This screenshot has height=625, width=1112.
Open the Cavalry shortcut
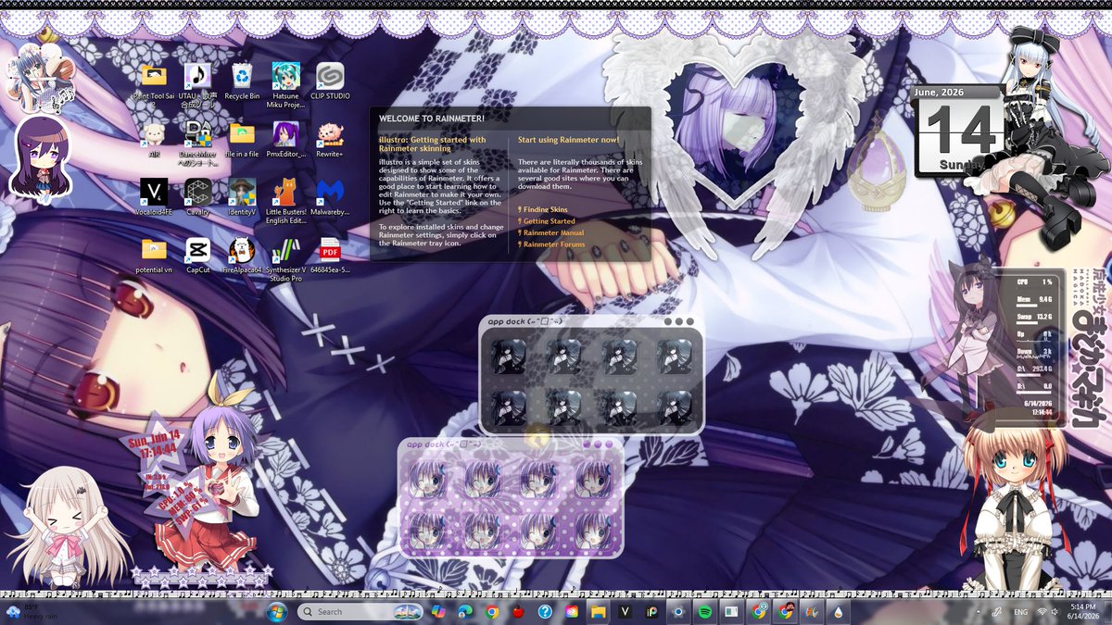click(x=197, y=197)
